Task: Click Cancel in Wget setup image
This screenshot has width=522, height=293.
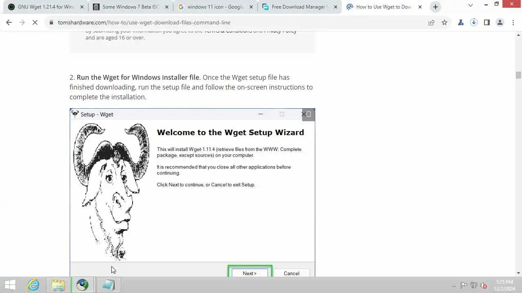Action: point(291,273)
